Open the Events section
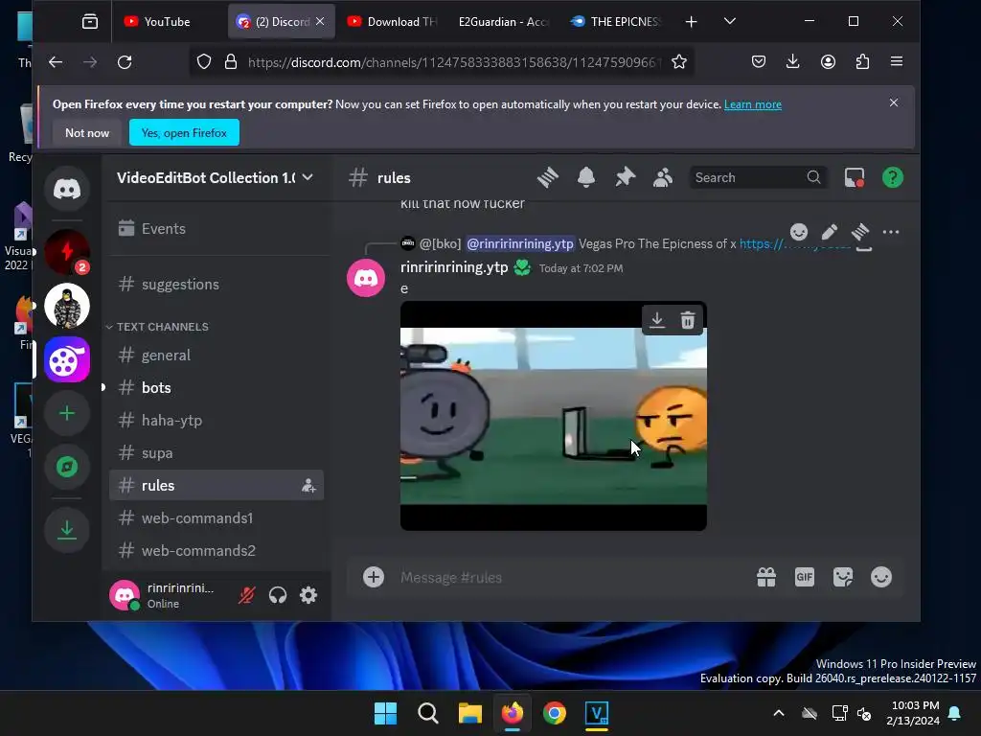The image size is (981, 736). [x=217, y=228]
